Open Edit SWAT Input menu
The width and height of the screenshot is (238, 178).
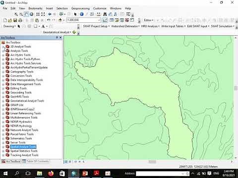click(198, 26)
